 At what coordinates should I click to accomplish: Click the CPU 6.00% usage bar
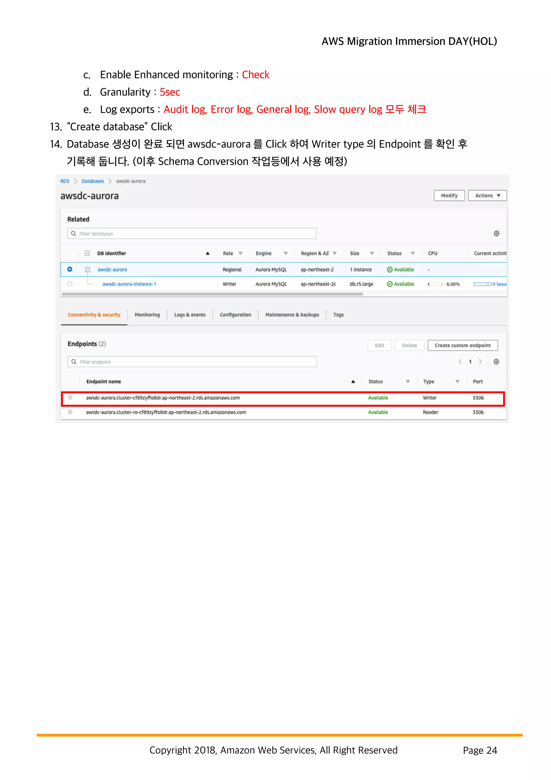[437, 284]
